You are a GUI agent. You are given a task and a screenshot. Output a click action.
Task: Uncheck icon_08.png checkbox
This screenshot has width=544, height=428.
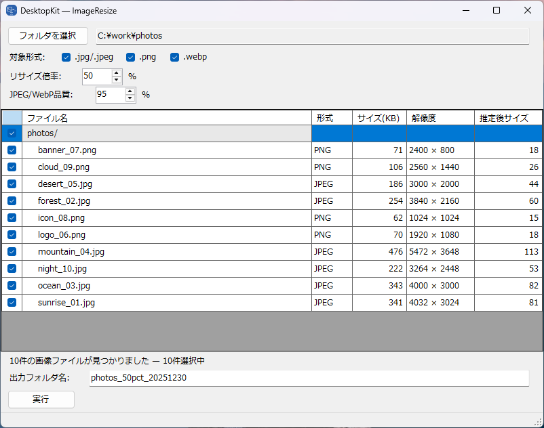click(x=12, y=218)
